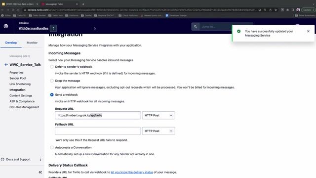Click the zoom magnifier icon in address bar
This screenshot has height=178, width=316.
[265, 10]
